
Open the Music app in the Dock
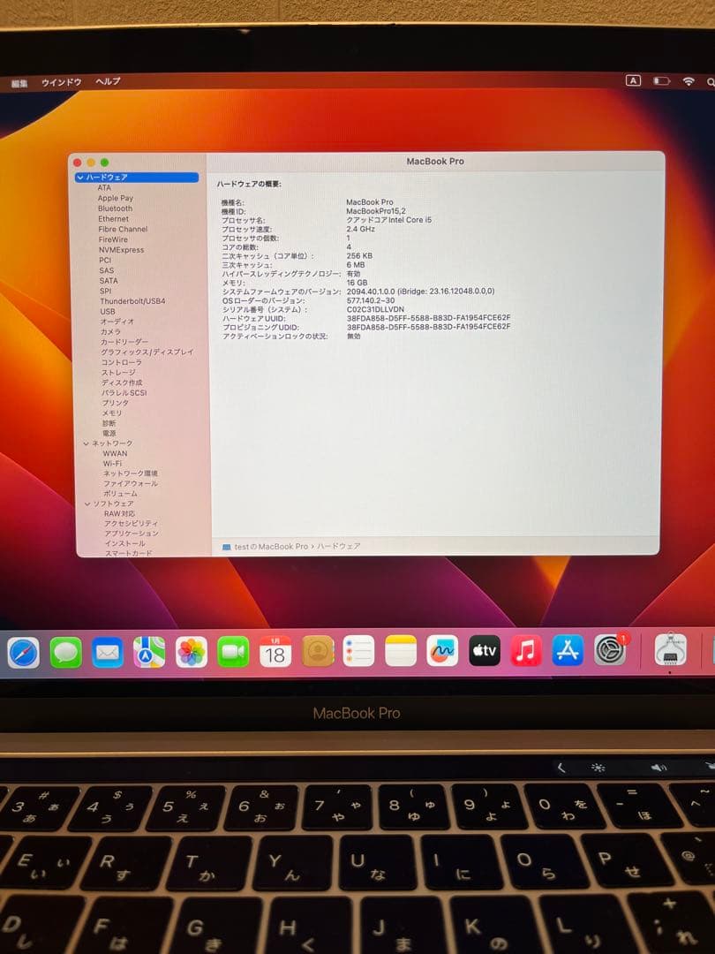525,651
